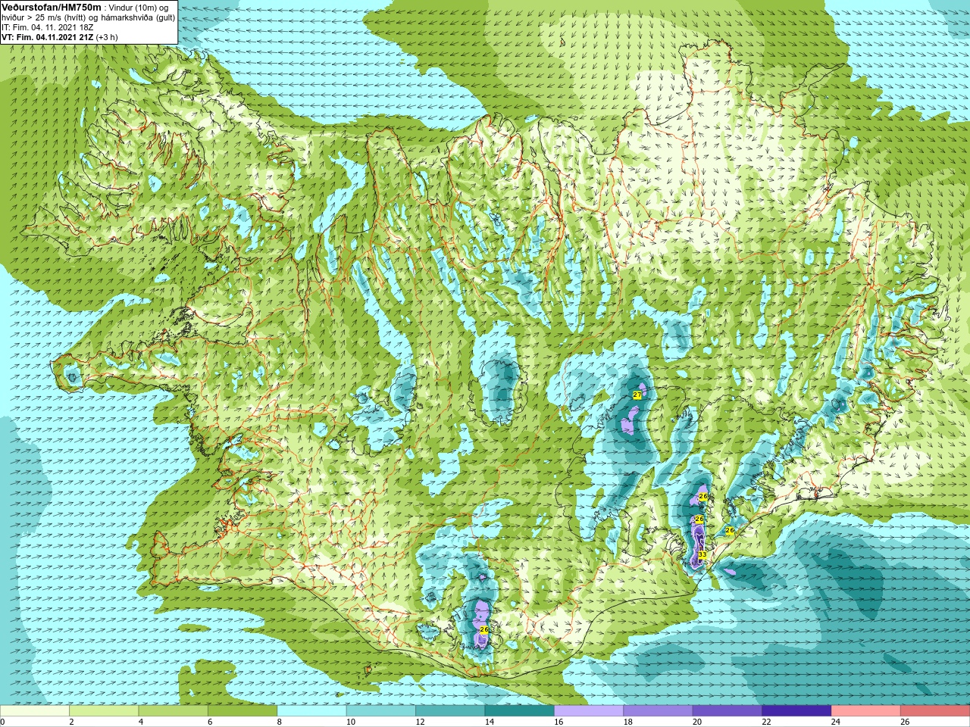Pick the 10–12 m/s turquoise legend swatch

click(x=381, y=711)
